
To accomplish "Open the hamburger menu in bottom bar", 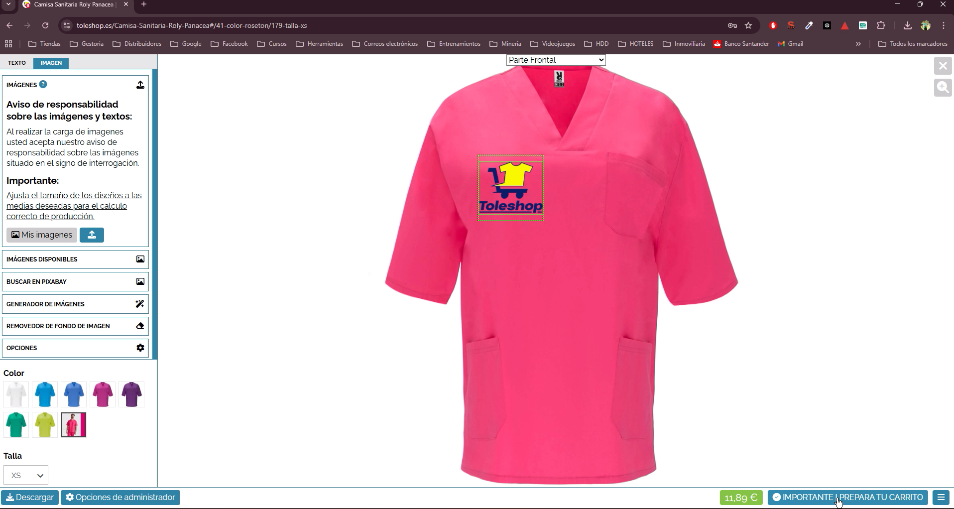I will click(x=941, y=498).
